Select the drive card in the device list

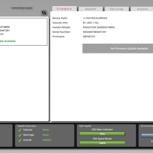coord(24,32)
